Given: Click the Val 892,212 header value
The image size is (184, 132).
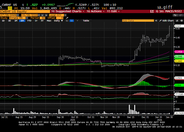Looking at the screenshot, I should tap(112, 8).
